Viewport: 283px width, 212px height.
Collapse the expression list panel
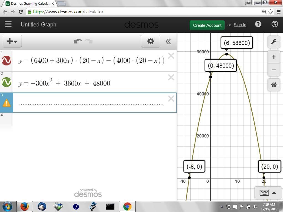[168, 41]
